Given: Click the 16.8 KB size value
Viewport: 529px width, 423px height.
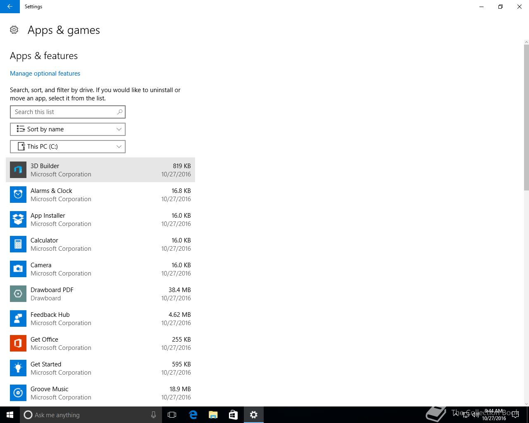Looking at the screenshot, I should coord(181,190).
